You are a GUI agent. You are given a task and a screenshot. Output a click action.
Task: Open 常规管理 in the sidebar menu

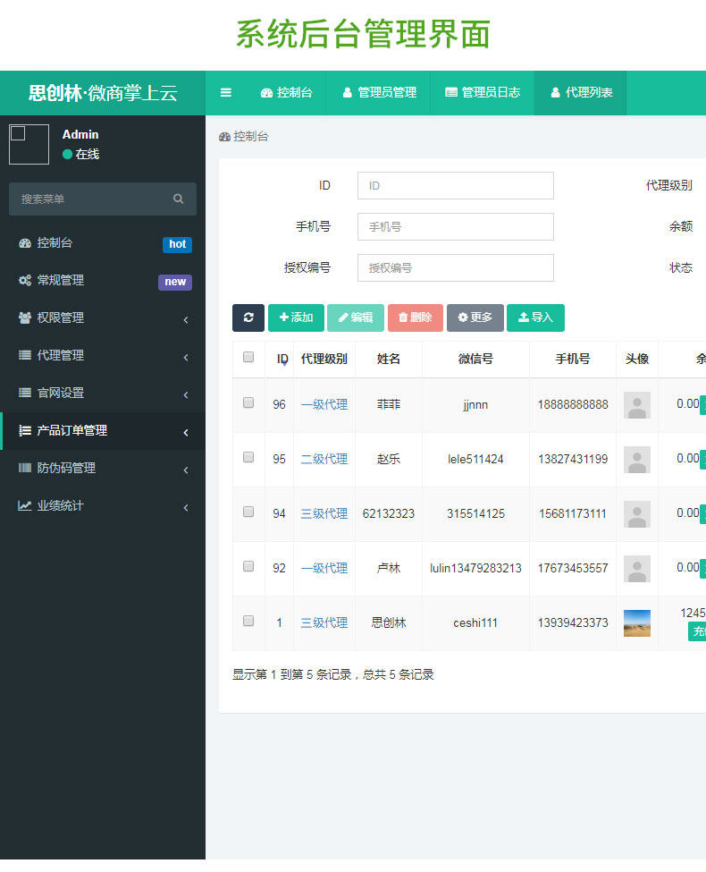click(103, 280)
